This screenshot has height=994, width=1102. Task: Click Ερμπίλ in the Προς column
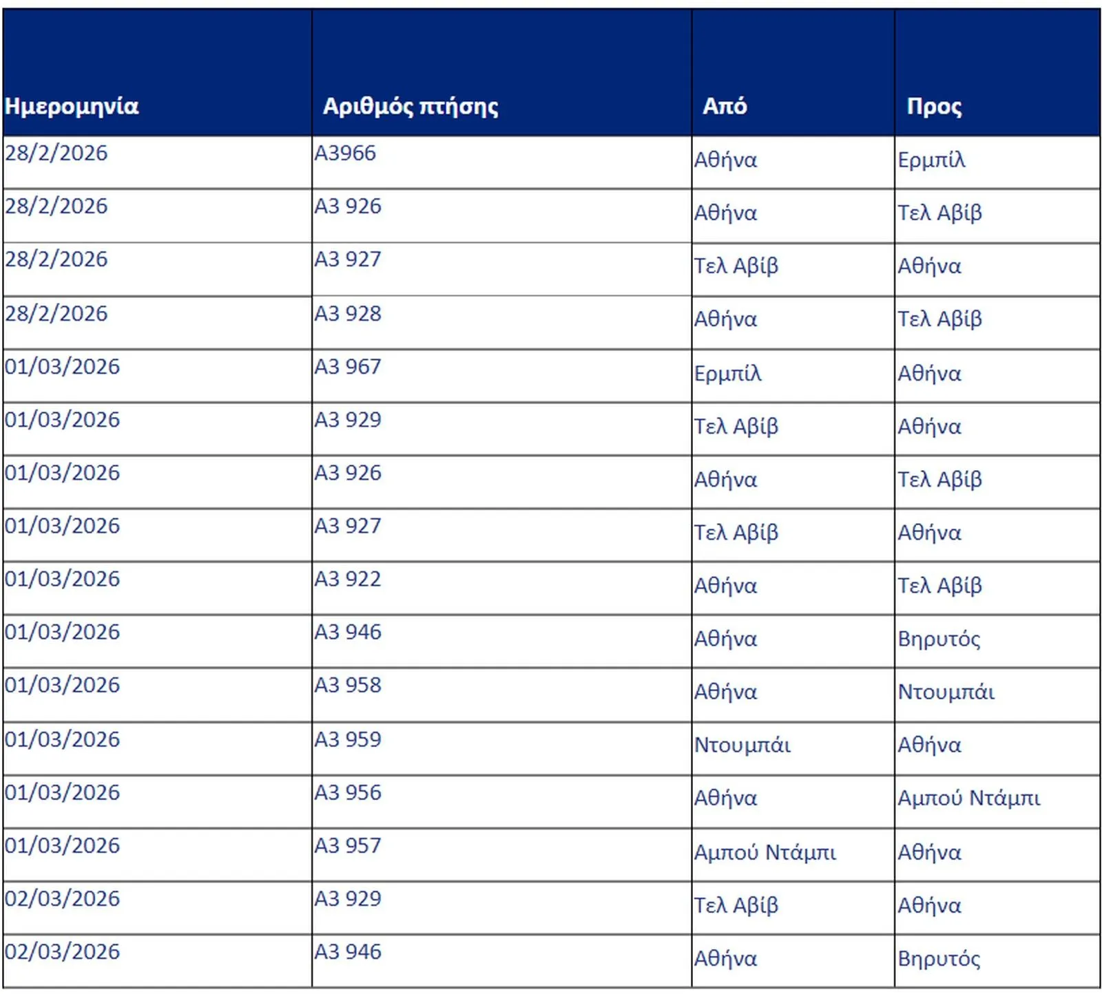tap(931, 160)
